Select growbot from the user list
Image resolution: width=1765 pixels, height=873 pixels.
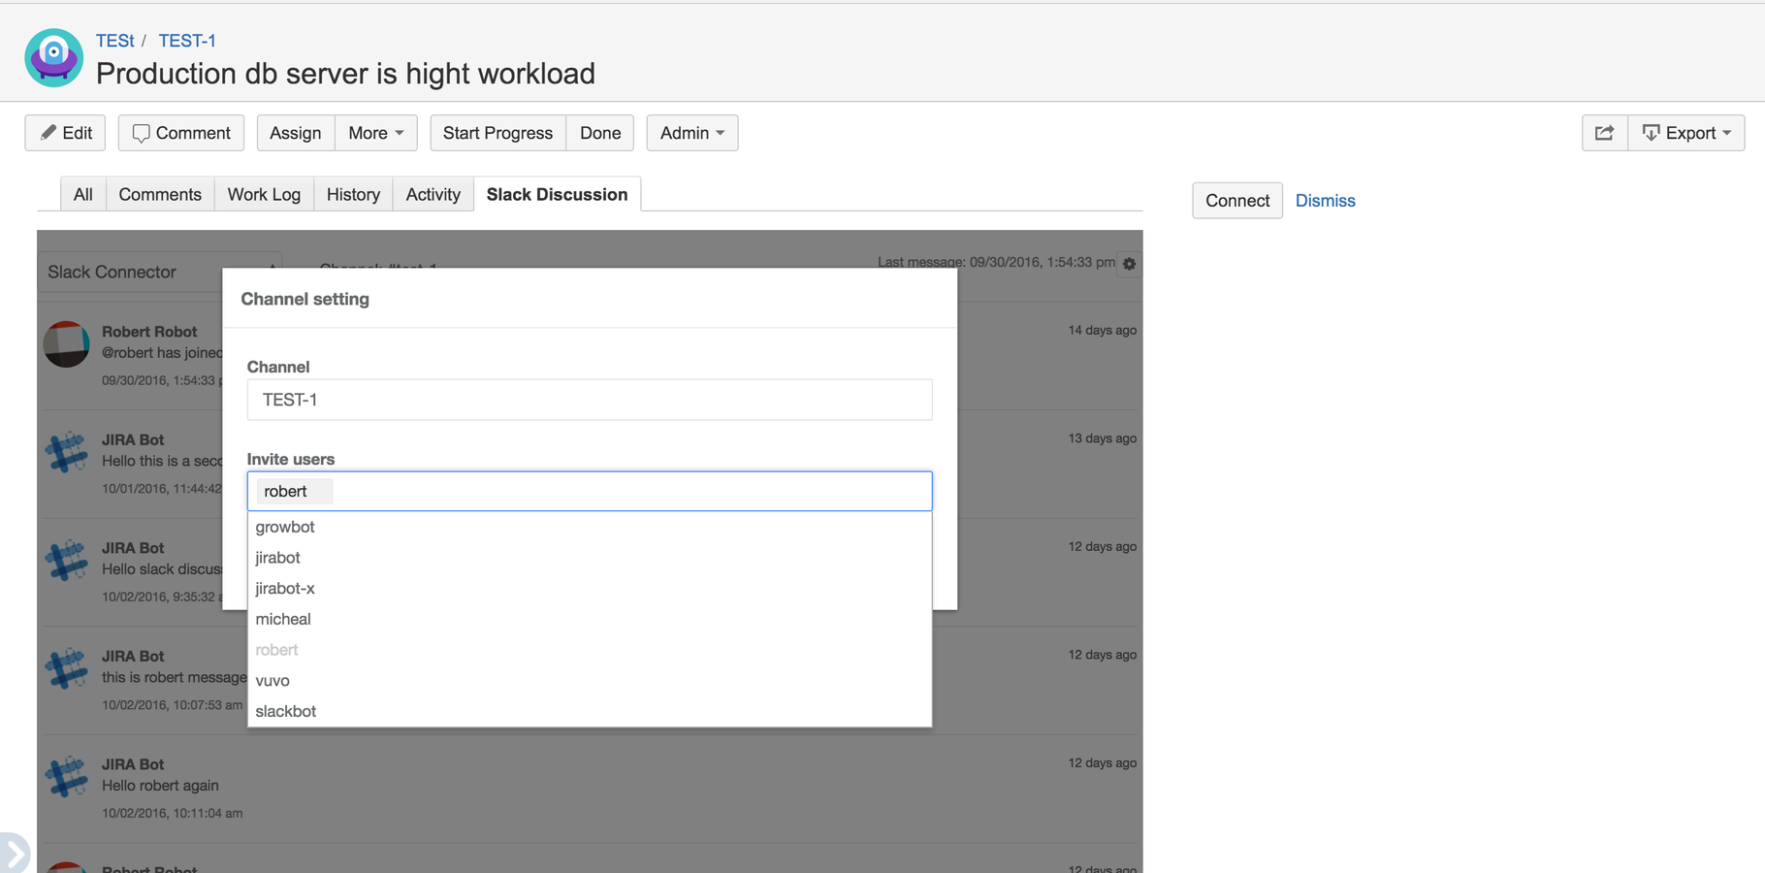point(590,527)
